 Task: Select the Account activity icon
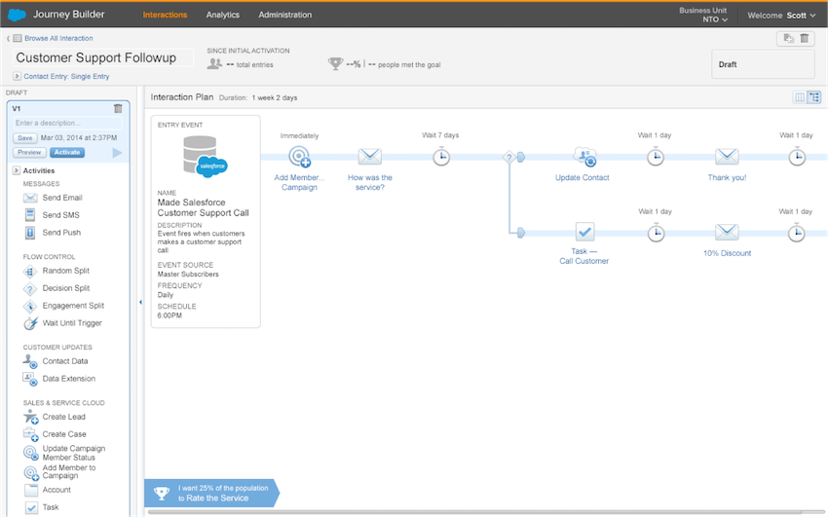[x=31, y=490]
